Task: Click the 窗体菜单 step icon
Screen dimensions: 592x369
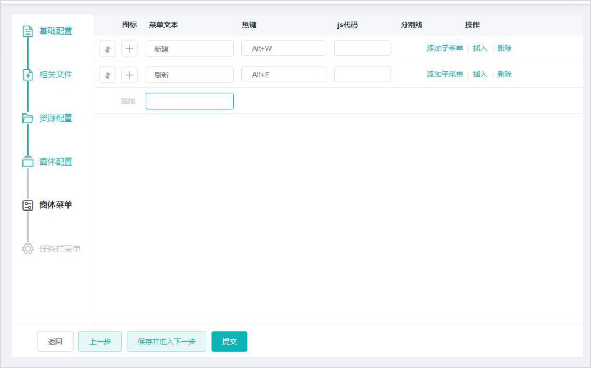Action: 28,205
